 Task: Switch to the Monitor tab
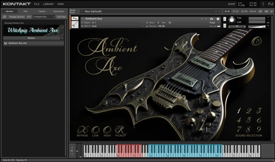tap(42, 11)
